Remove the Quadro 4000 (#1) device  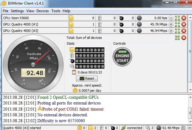[x=184, y=24]
